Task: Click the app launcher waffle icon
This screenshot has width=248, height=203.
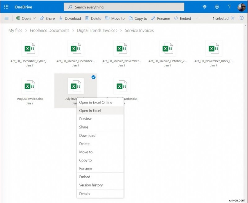Action: click(x=6, y=7)
